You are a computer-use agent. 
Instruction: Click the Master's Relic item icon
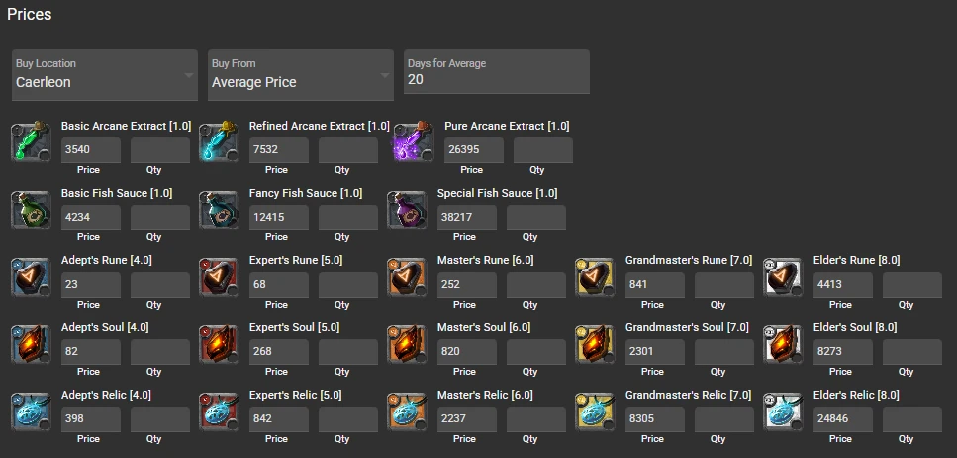click(406, 412)
